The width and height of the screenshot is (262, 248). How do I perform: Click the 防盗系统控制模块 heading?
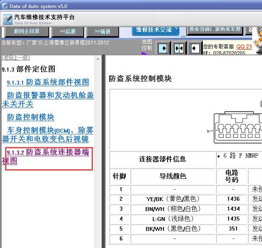140,79
